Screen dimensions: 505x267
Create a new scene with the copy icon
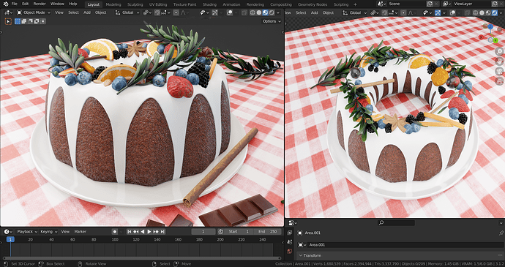pyautogui.click(x=430, y=4)
